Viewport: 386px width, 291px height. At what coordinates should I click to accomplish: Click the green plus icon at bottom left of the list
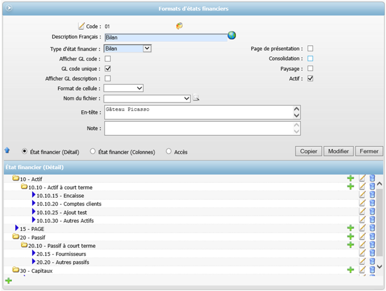click(8, 281)
